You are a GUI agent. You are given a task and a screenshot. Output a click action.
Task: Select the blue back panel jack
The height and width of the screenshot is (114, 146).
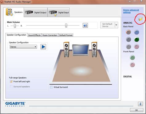pos(136,32)
